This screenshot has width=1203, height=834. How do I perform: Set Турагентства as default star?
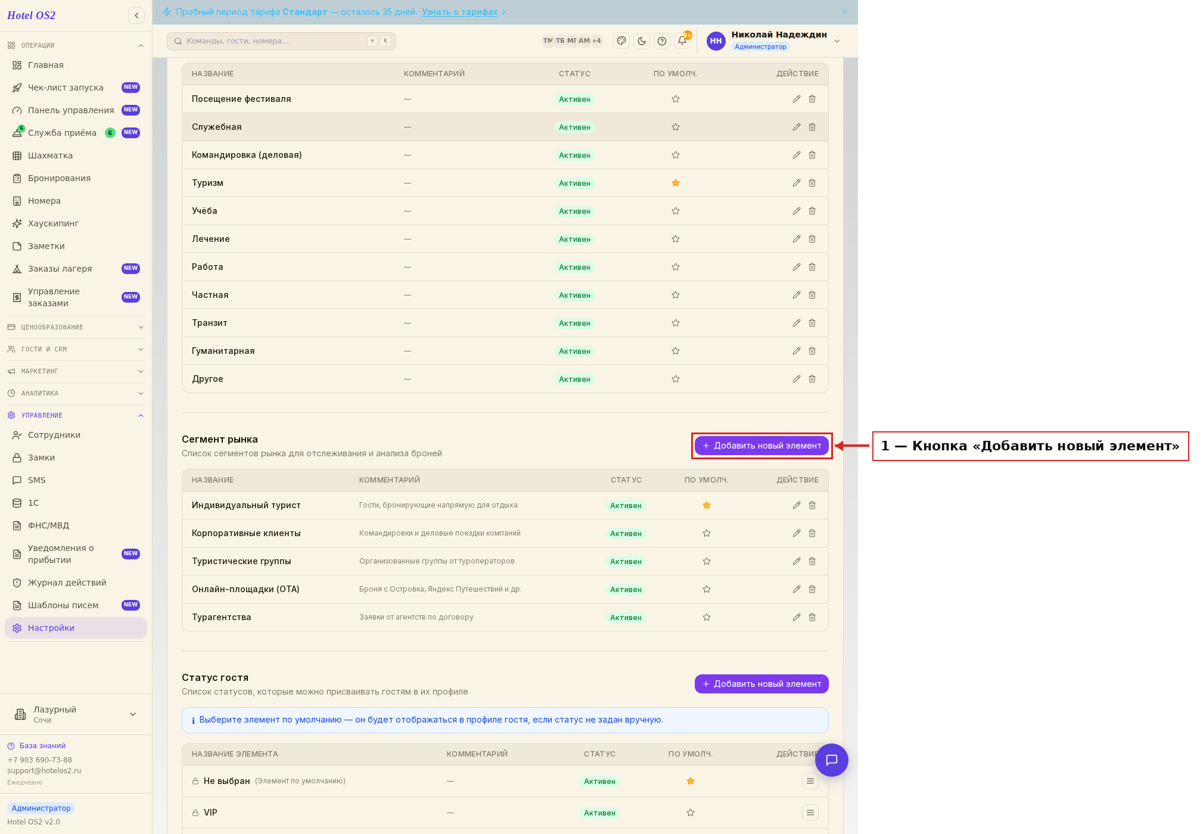[x=707, y=617]
